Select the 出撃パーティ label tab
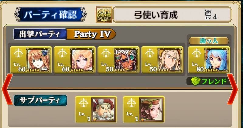 point(40,34)
